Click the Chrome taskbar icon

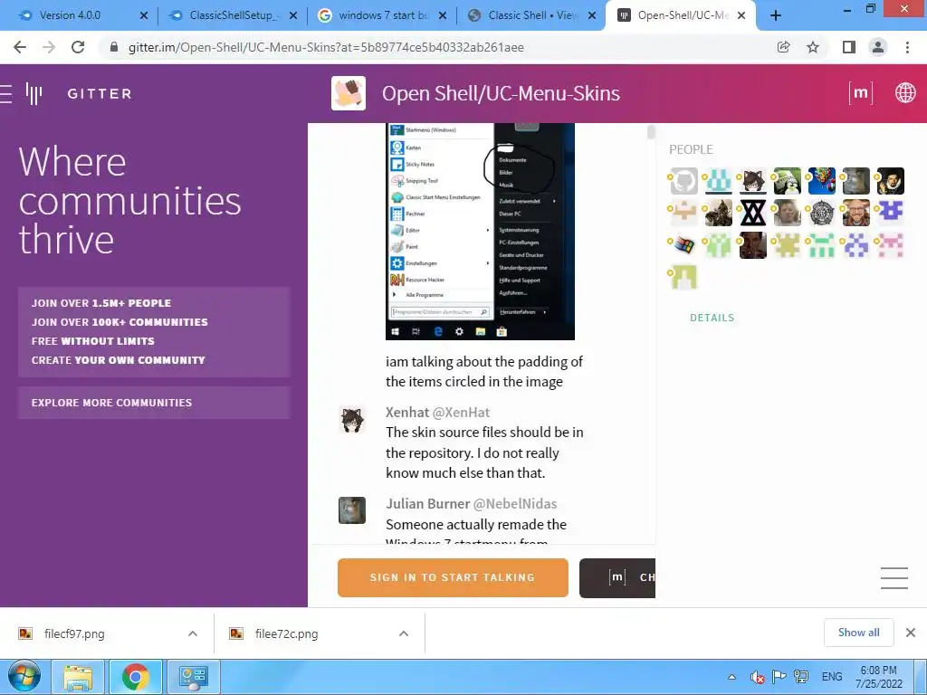point(136,677)
